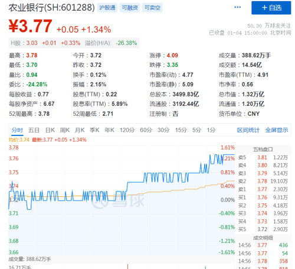Click the 沪股通 tag

point(107,8)
